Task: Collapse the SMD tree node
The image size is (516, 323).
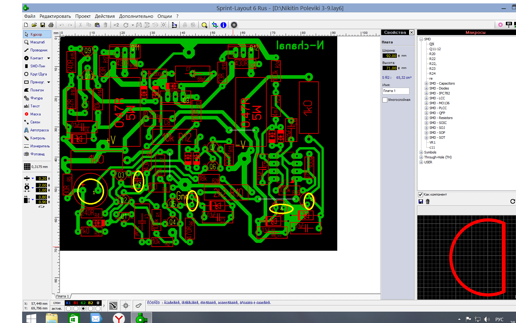Action: click(421, 39)
